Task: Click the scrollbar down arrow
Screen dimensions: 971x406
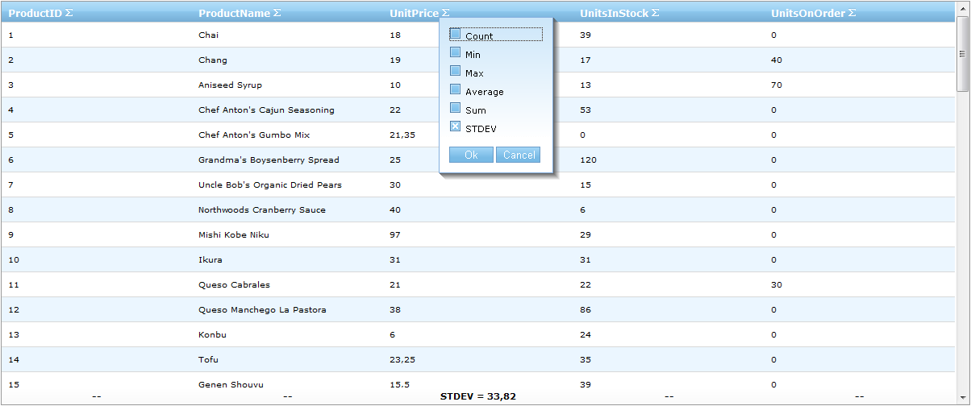Action: pyautogui.click(x=962, y=386)
